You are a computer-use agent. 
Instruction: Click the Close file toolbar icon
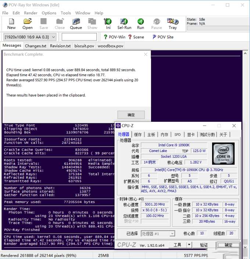point(60,24)
